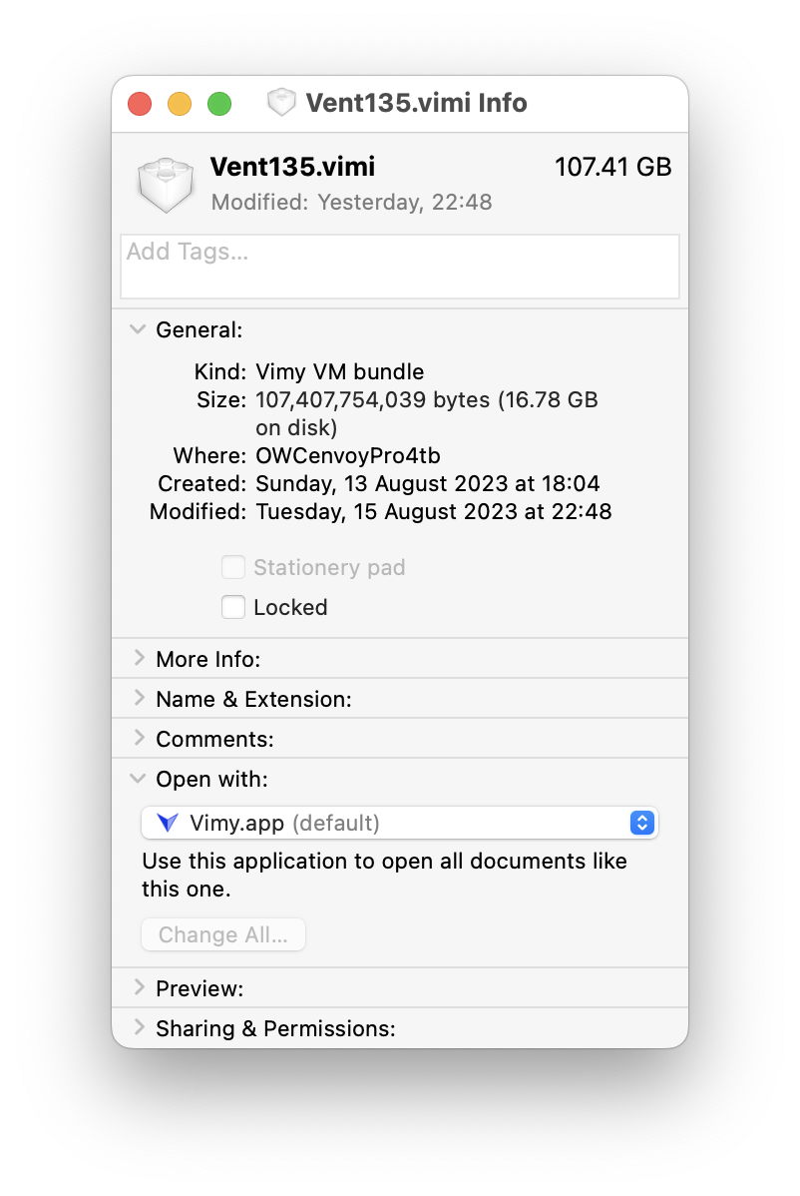This screenshot has width=800, height=1196.
Task: Click the small proxy icon in title bar
Action: click(282, 103)
